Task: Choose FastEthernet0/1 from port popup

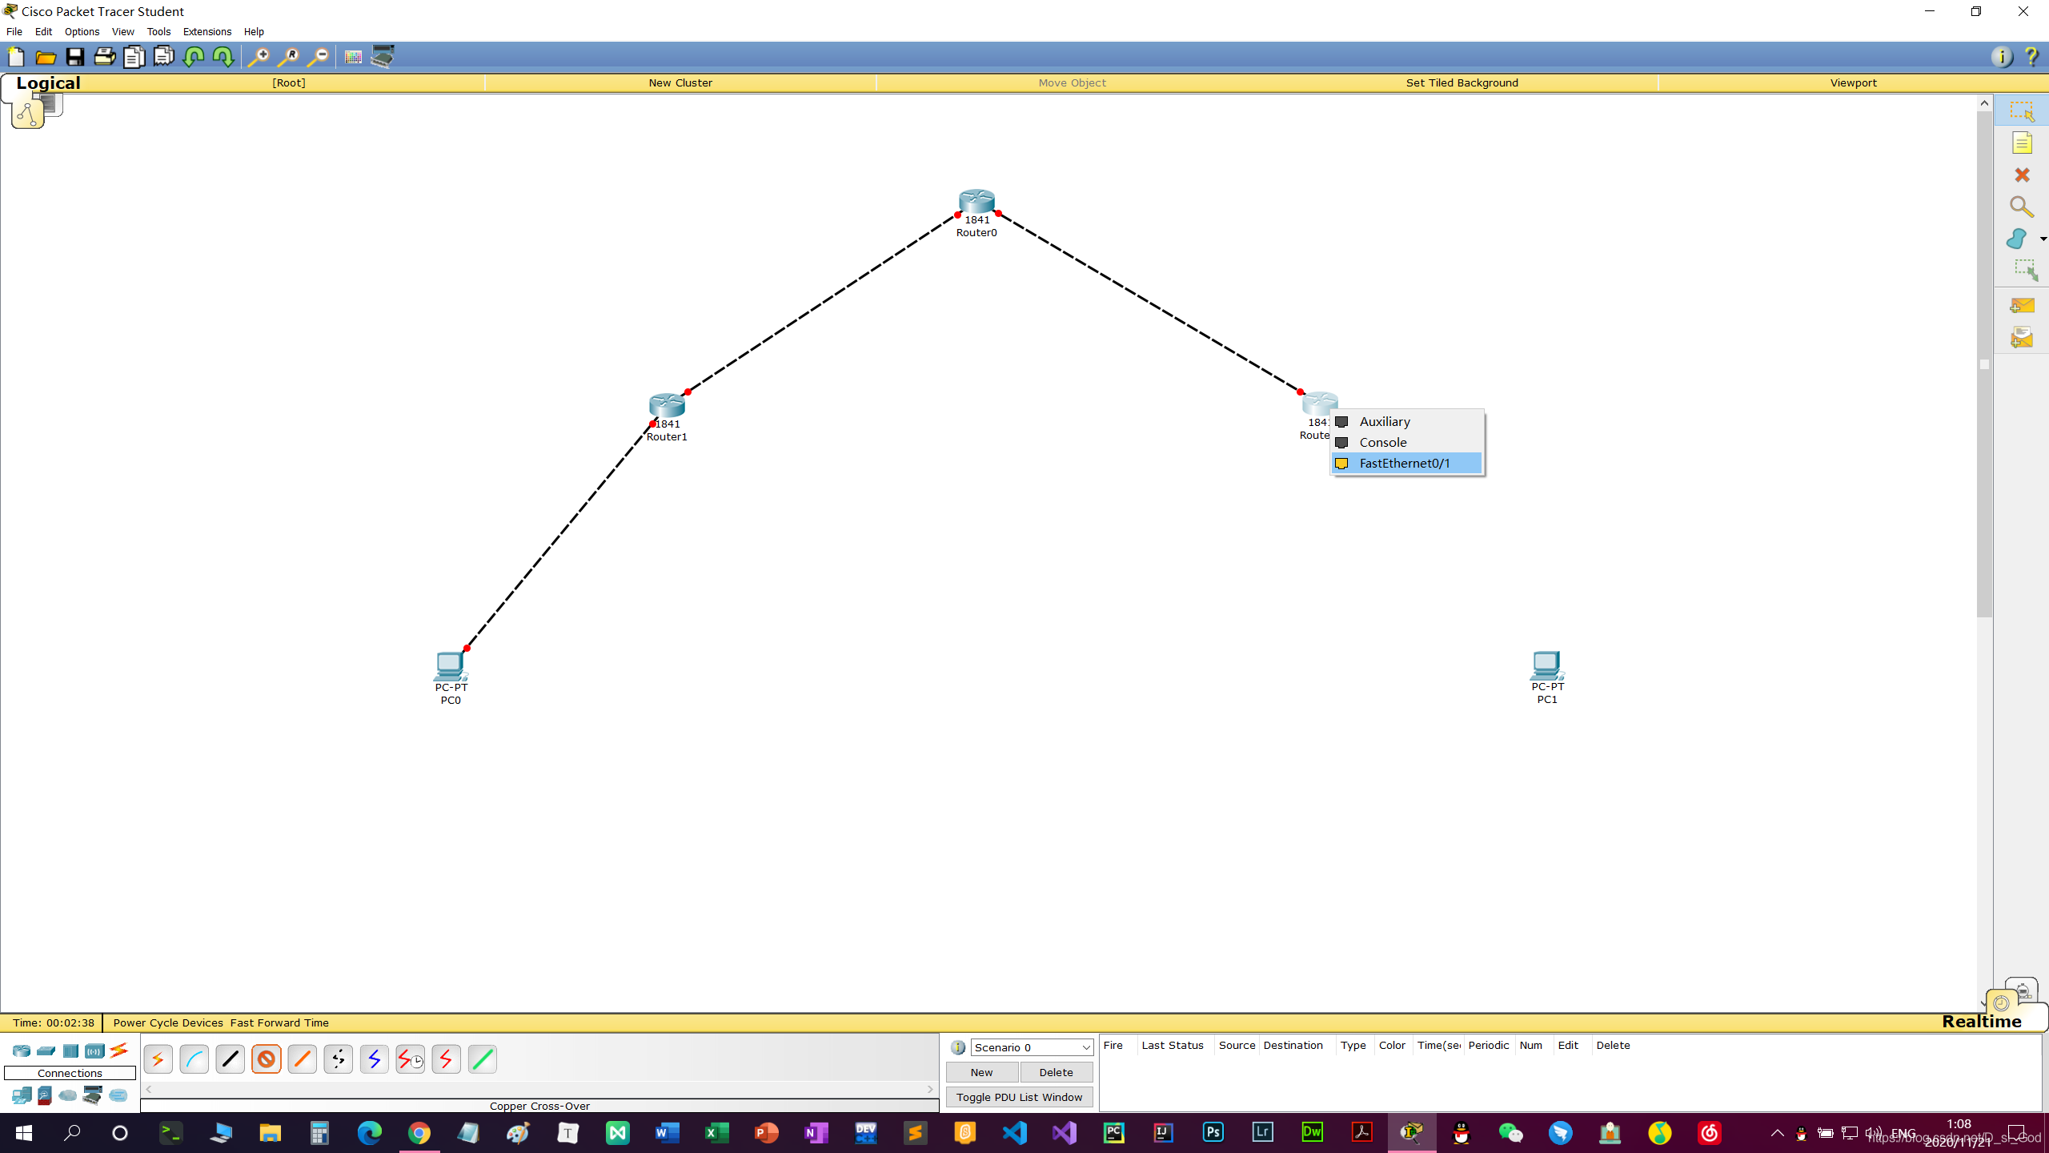Action: pos(1405,463)
